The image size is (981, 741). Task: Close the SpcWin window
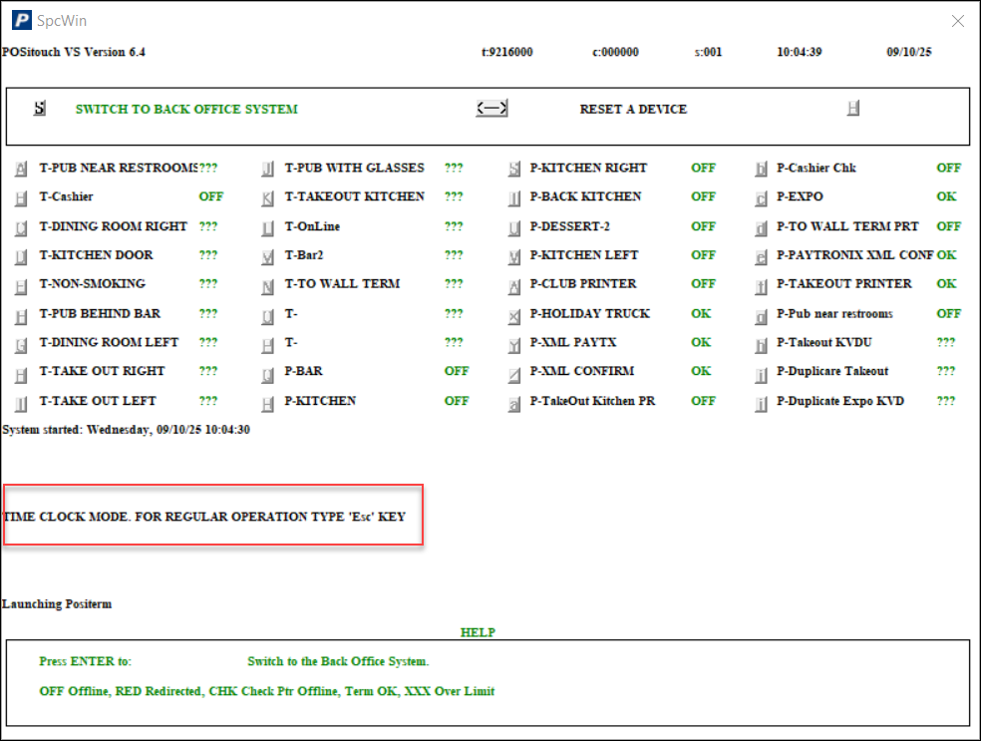pyautogui.click(x=957, y=21)
